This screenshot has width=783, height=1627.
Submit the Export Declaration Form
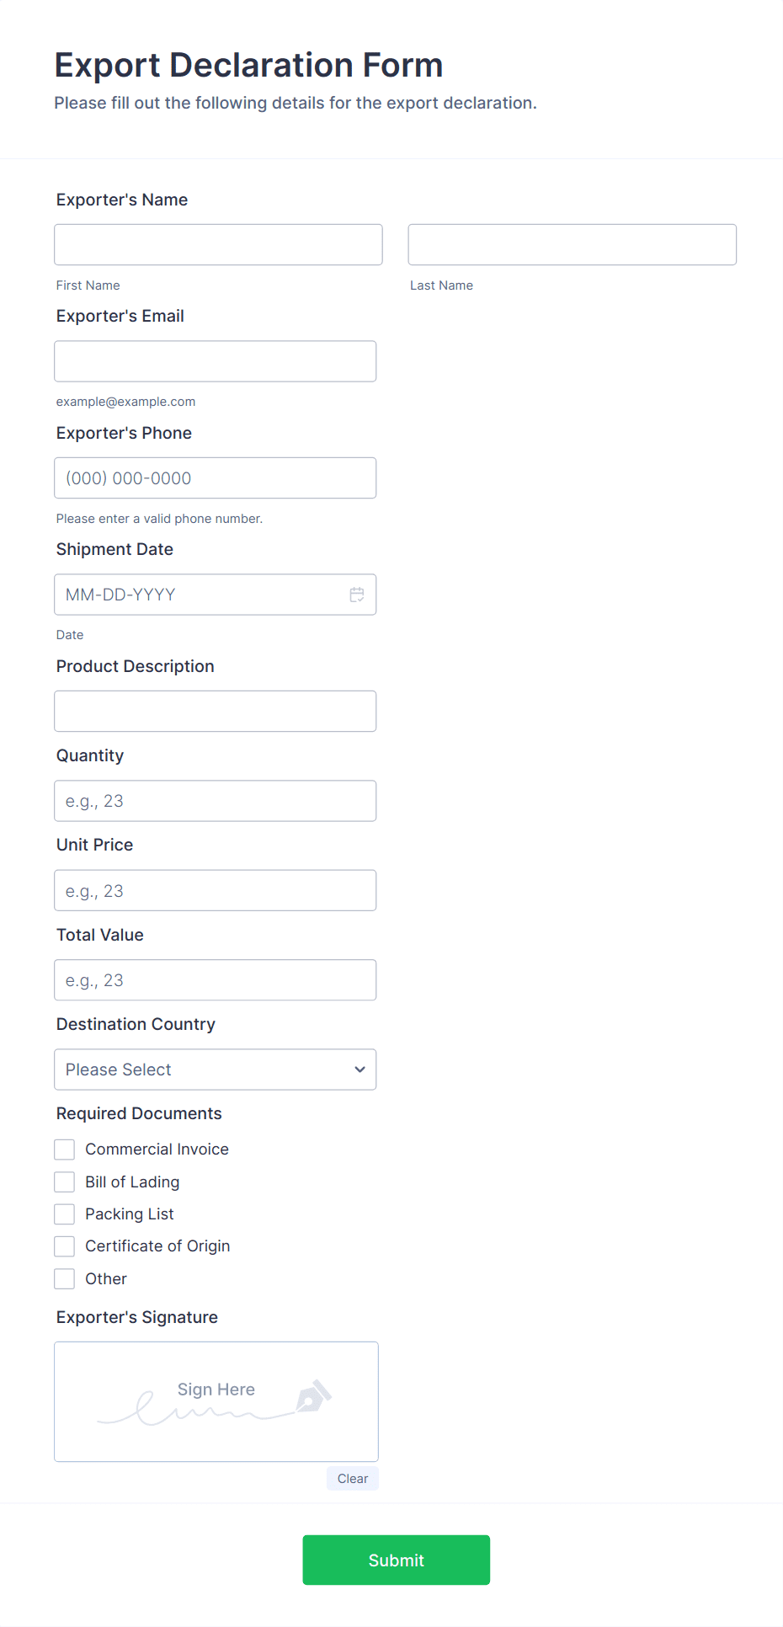[396, 1560]
